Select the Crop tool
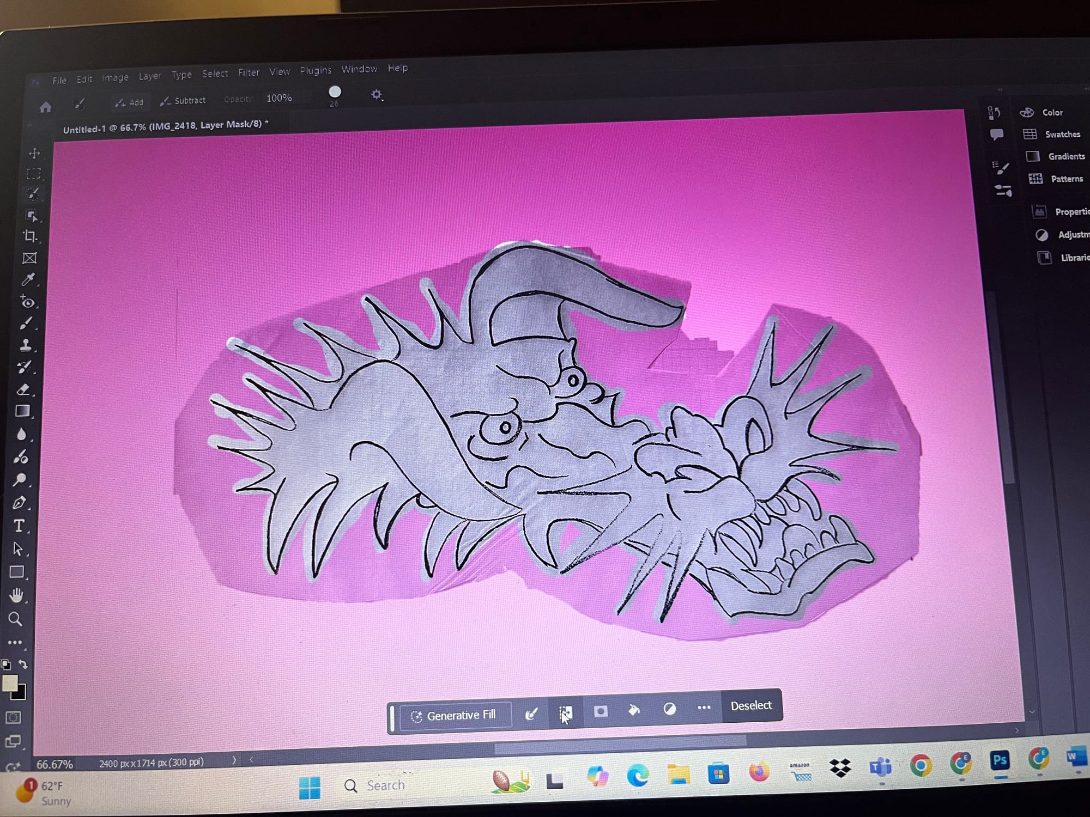This screenshot has width=1090, height=817. [x=30, y=236]
